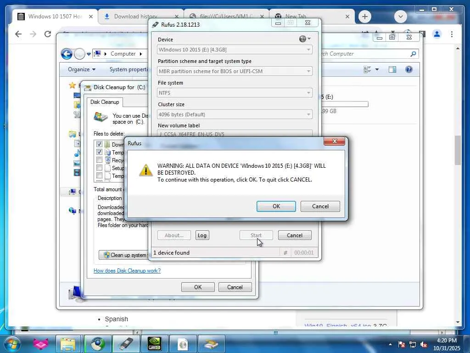Click the Network icon in Explorer sidebar
Viewport: 470px width, 353px height.
click(x=72, y=211)
